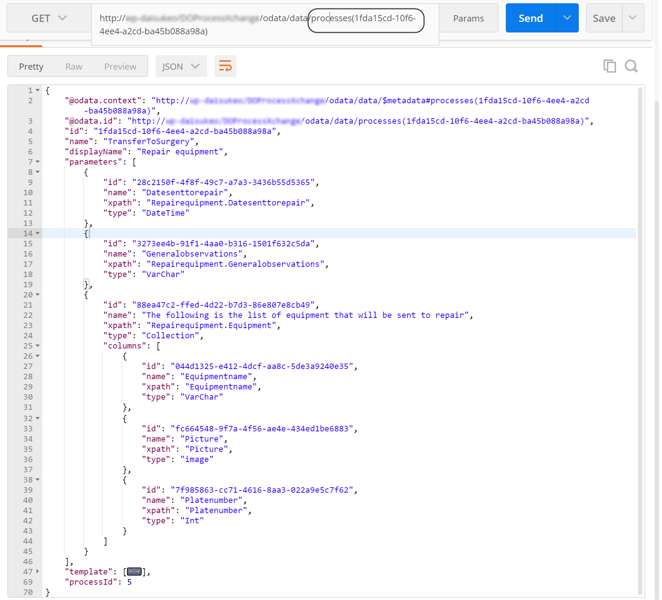Click the request URL input field
The image size is (662, 600).
pyautogui.click(x=265, y=24)
